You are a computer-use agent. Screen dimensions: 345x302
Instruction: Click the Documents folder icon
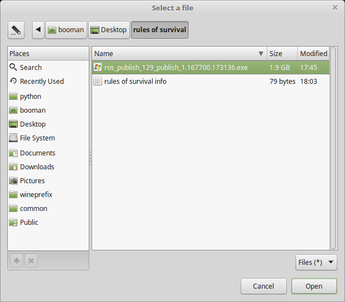tap(13, 153)
